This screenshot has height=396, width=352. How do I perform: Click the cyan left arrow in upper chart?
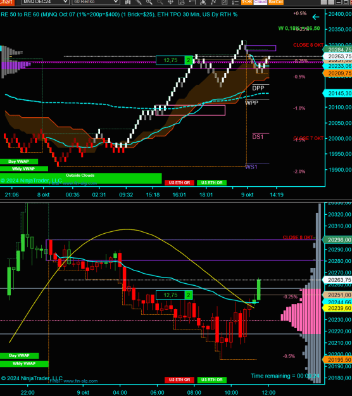click(x=316, y=17)
